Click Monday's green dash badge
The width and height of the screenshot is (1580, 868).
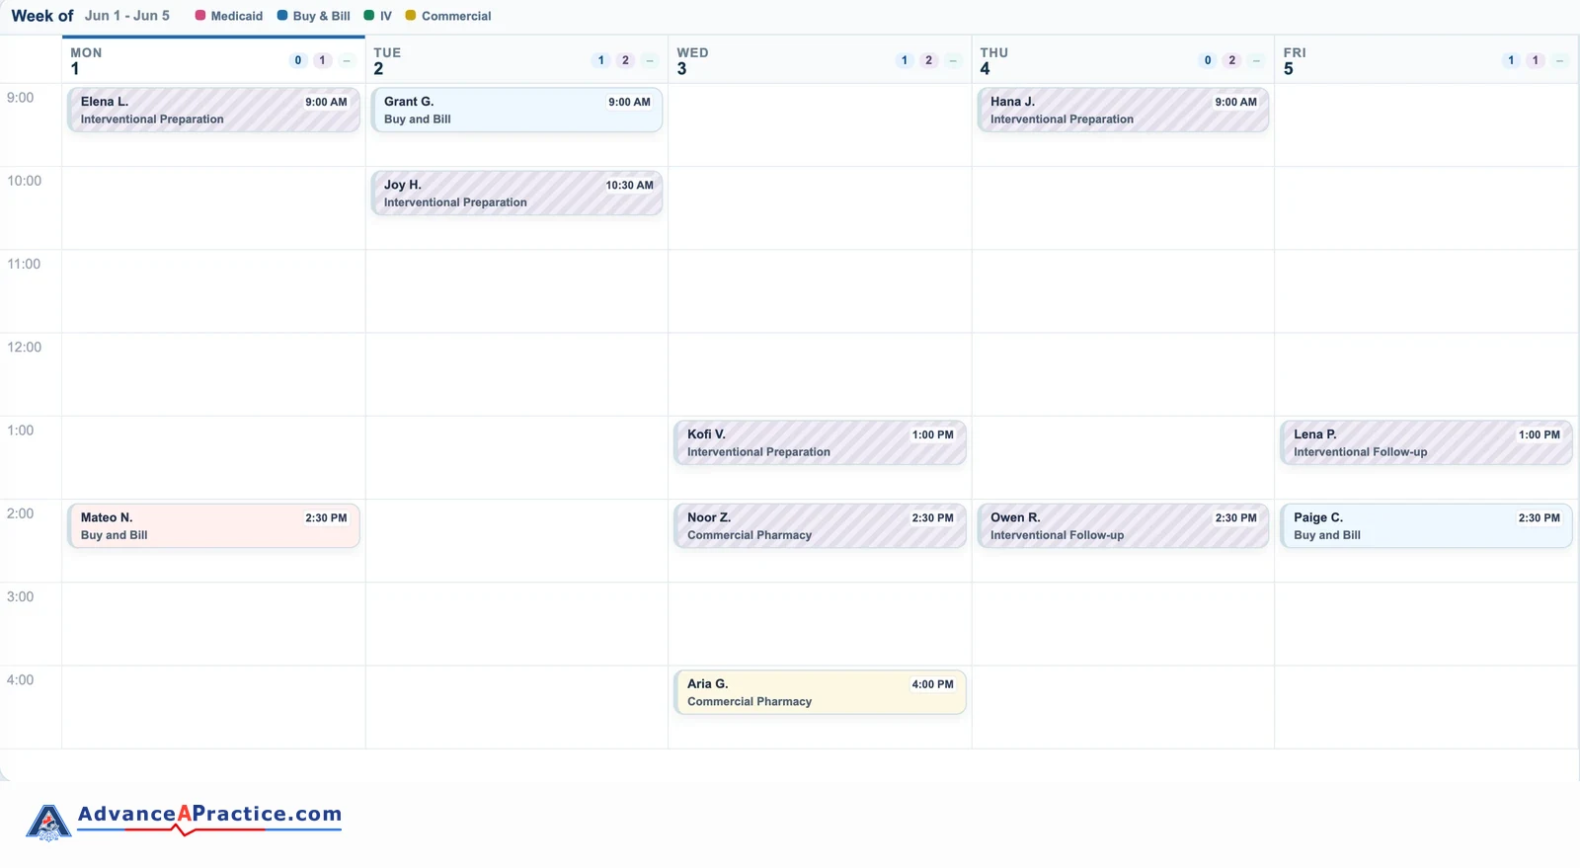(347, 60)
